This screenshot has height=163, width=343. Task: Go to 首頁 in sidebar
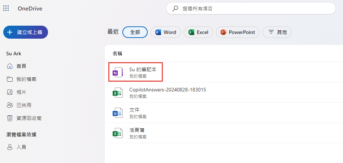21,66
